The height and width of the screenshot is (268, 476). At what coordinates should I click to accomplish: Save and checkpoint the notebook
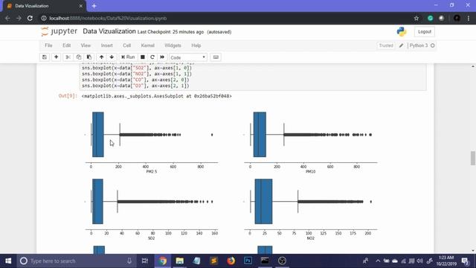(45, 57)
